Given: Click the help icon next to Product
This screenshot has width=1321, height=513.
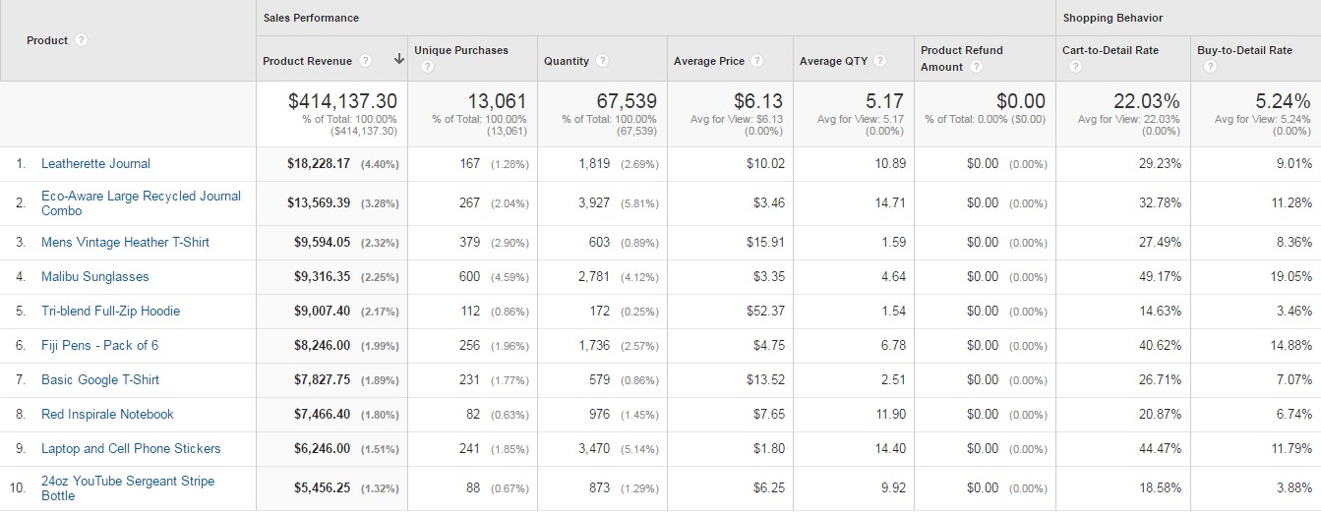Looking at the screenshot, I should pyautogui.click(x=82, y=41).
